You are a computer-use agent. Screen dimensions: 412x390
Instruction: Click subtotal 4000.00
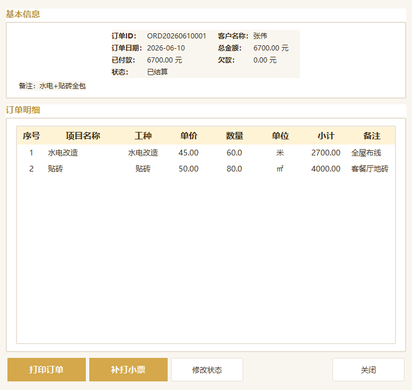[x=326, y=169]
